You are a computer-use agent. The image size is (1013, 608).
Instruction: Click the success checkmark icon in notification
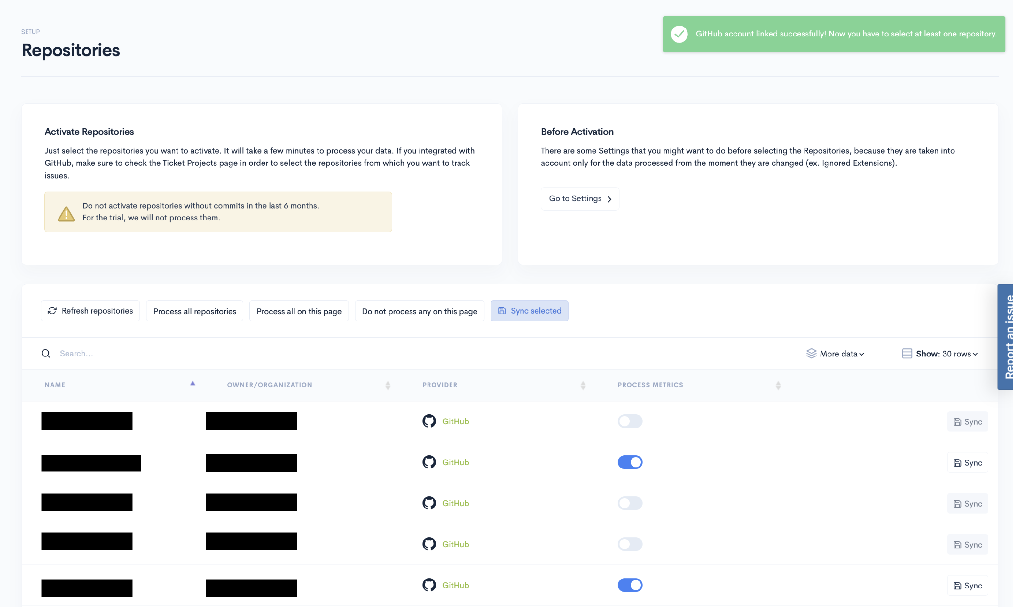click(x=679, y=34)
